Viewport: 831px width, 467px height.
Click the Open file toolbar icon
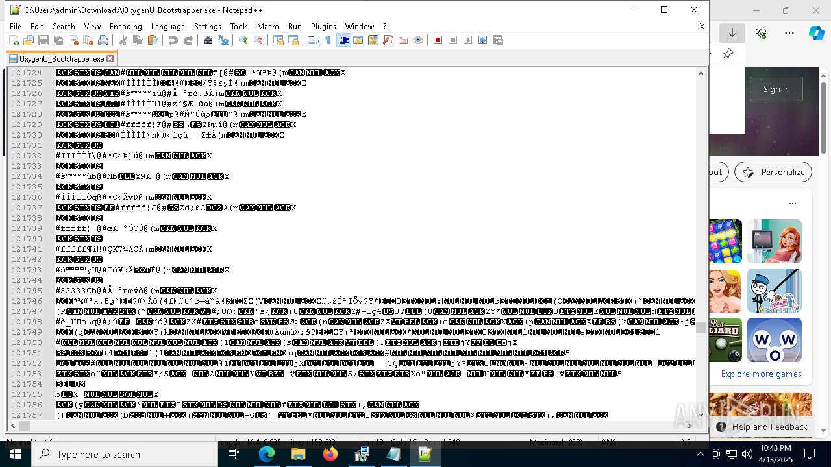pyautogui.click(x=29, y=40)
